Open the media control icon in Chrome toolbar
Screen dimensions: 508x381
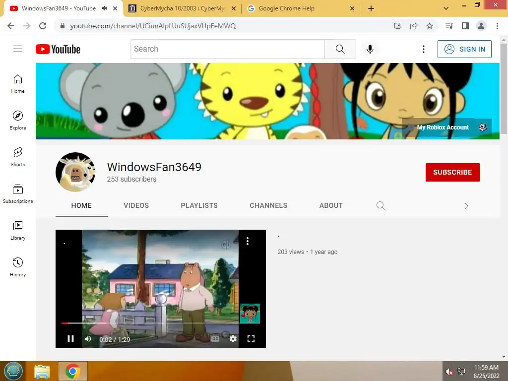[449, 26]
